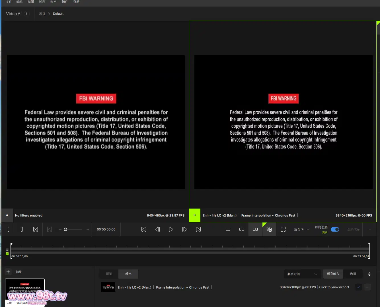Switch to side-by-side view layout
Image resolution: width=380 pixels, height=307 pixels.
click(x=255, y=229)
